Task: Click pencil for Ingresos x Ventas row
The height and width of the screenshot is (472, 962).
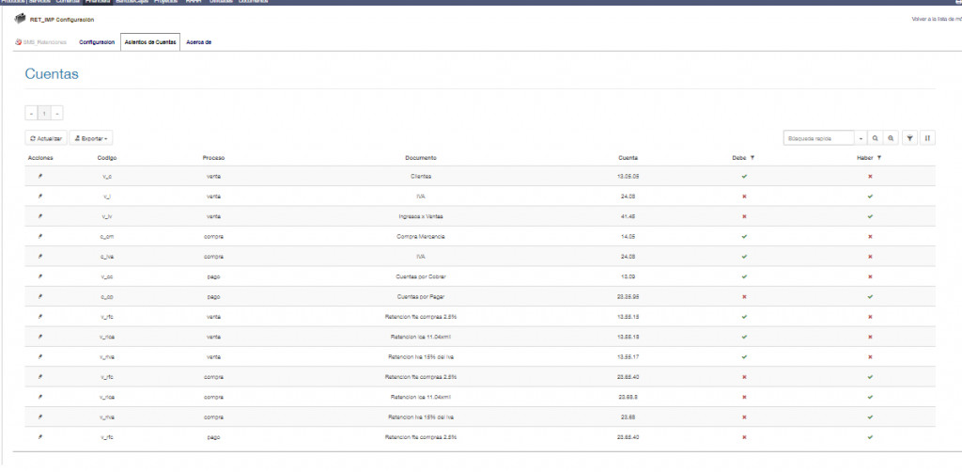Action: coord(40,216)
